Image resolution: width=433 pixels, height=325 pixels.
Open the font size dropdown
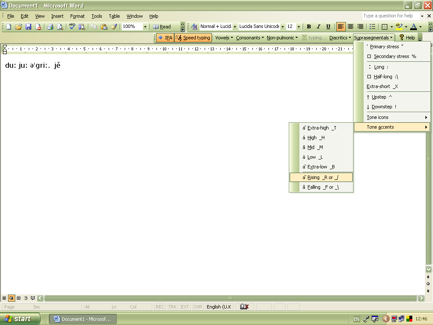[x=299, y=26]
